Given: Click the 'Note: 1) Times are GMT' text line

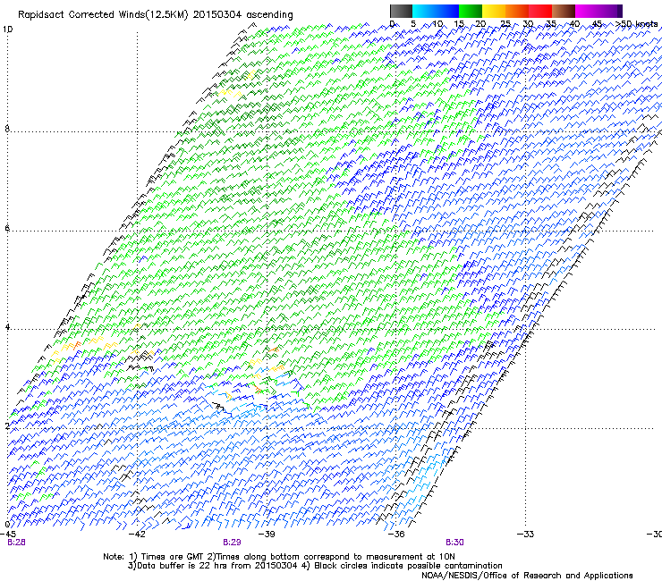Looking at the screenshot, I should (279, 557).
